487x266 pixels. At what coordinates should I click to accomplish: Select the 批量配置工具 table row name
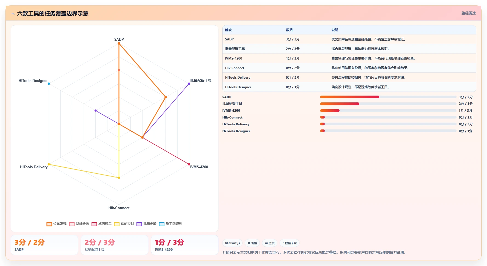(x=235, y=49)
